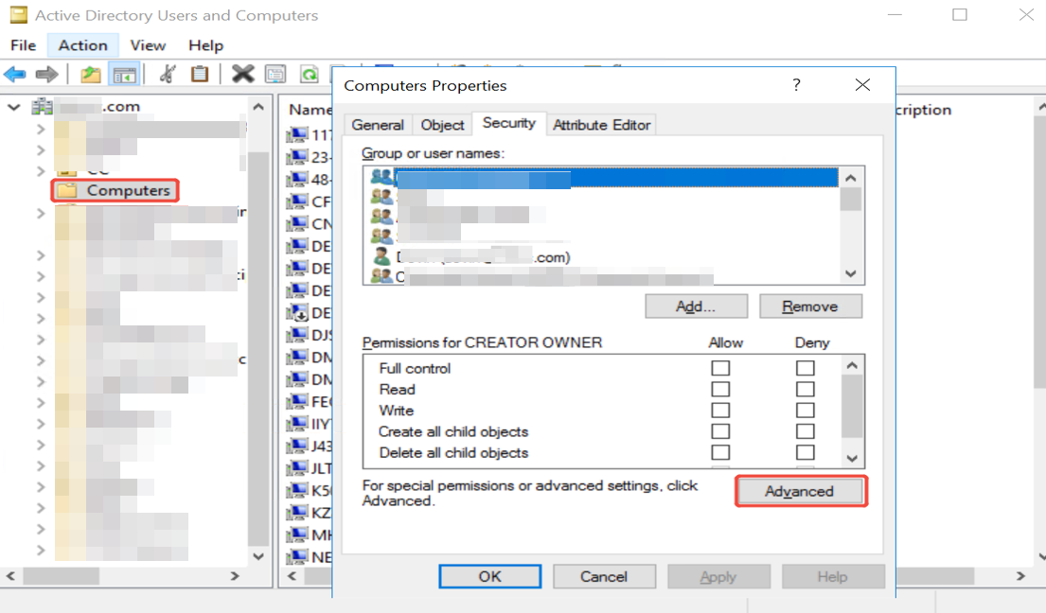
Task: Click down arrow of group names list scrollbar
Action: 851,273
